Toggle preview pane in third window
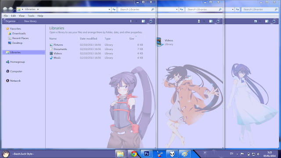This screenshot has height=158, width=281. [267, 21]
